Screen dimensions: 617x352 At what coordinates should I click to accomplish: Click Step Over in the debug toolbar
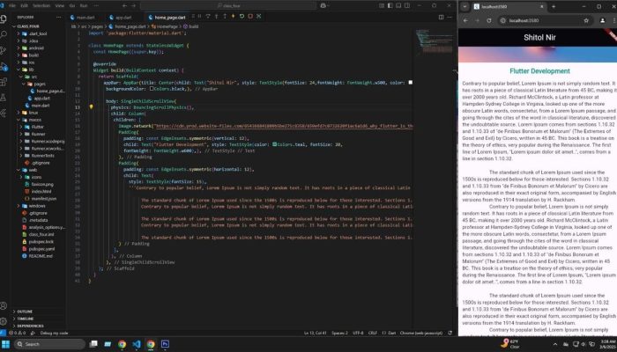(x=208, y=17)
